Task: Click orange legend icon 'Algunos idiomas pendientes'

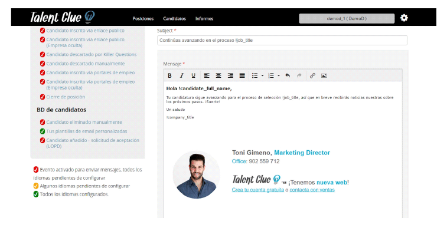Action: (x=36, y=186)
